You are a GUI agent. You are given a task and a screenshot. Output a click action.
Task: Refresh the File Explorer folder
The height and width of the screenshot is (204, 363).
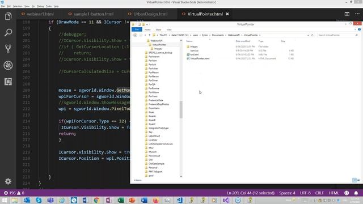pyautogui.click(x=313, y=35)
